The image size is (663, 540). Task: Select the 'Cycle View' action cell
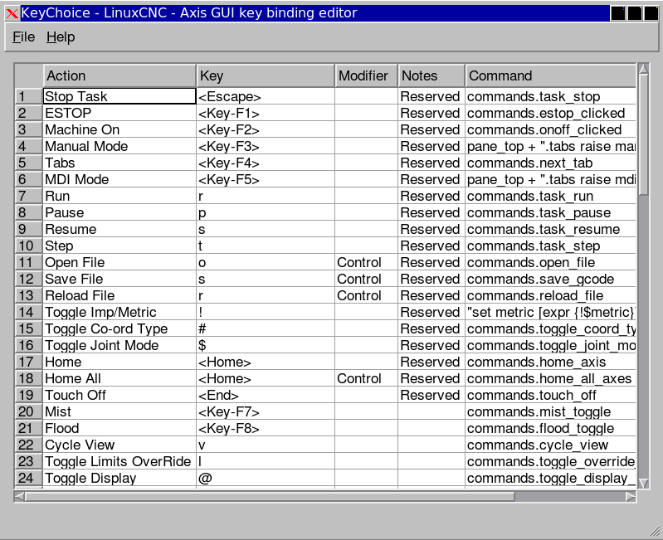(119, 445)
